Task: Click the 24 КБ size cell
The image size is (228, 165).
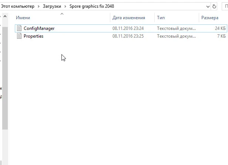Action: pyautogui.click(x=220, y=28)
